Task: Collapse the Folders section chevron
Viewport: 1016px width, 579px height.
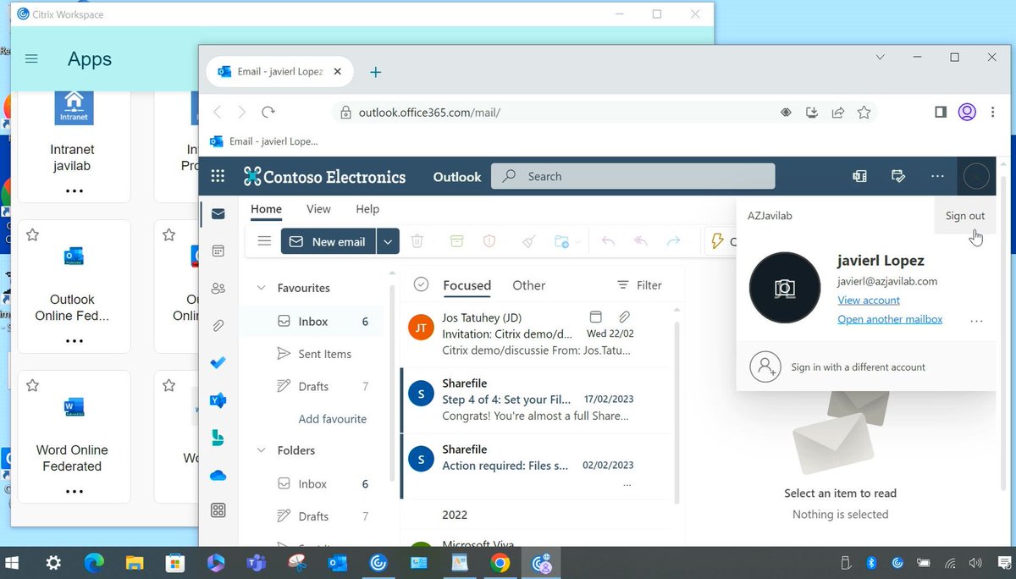Action: [261, 450]
